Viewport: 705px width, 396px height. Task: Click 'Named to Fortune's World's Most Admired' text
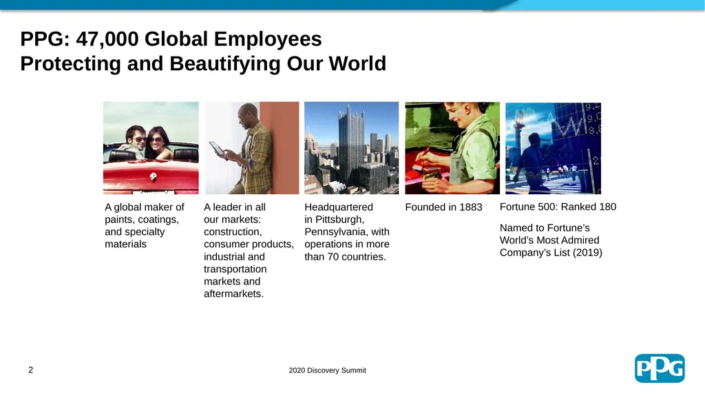coord(551,240)
